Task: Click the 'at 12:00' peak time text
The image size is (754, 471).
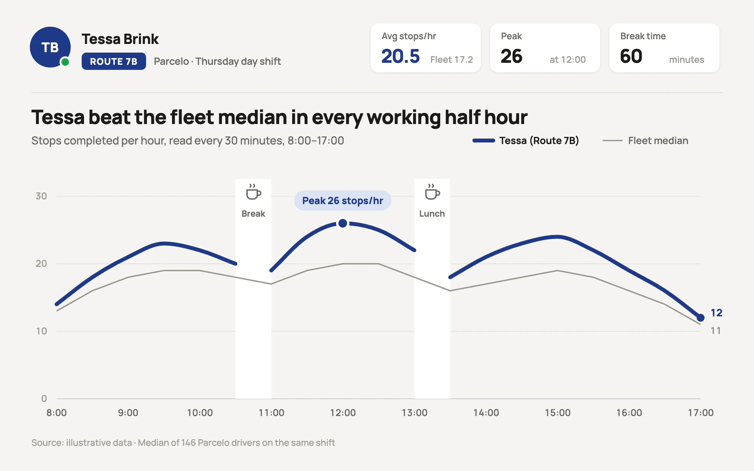Action: click(567, 60)
